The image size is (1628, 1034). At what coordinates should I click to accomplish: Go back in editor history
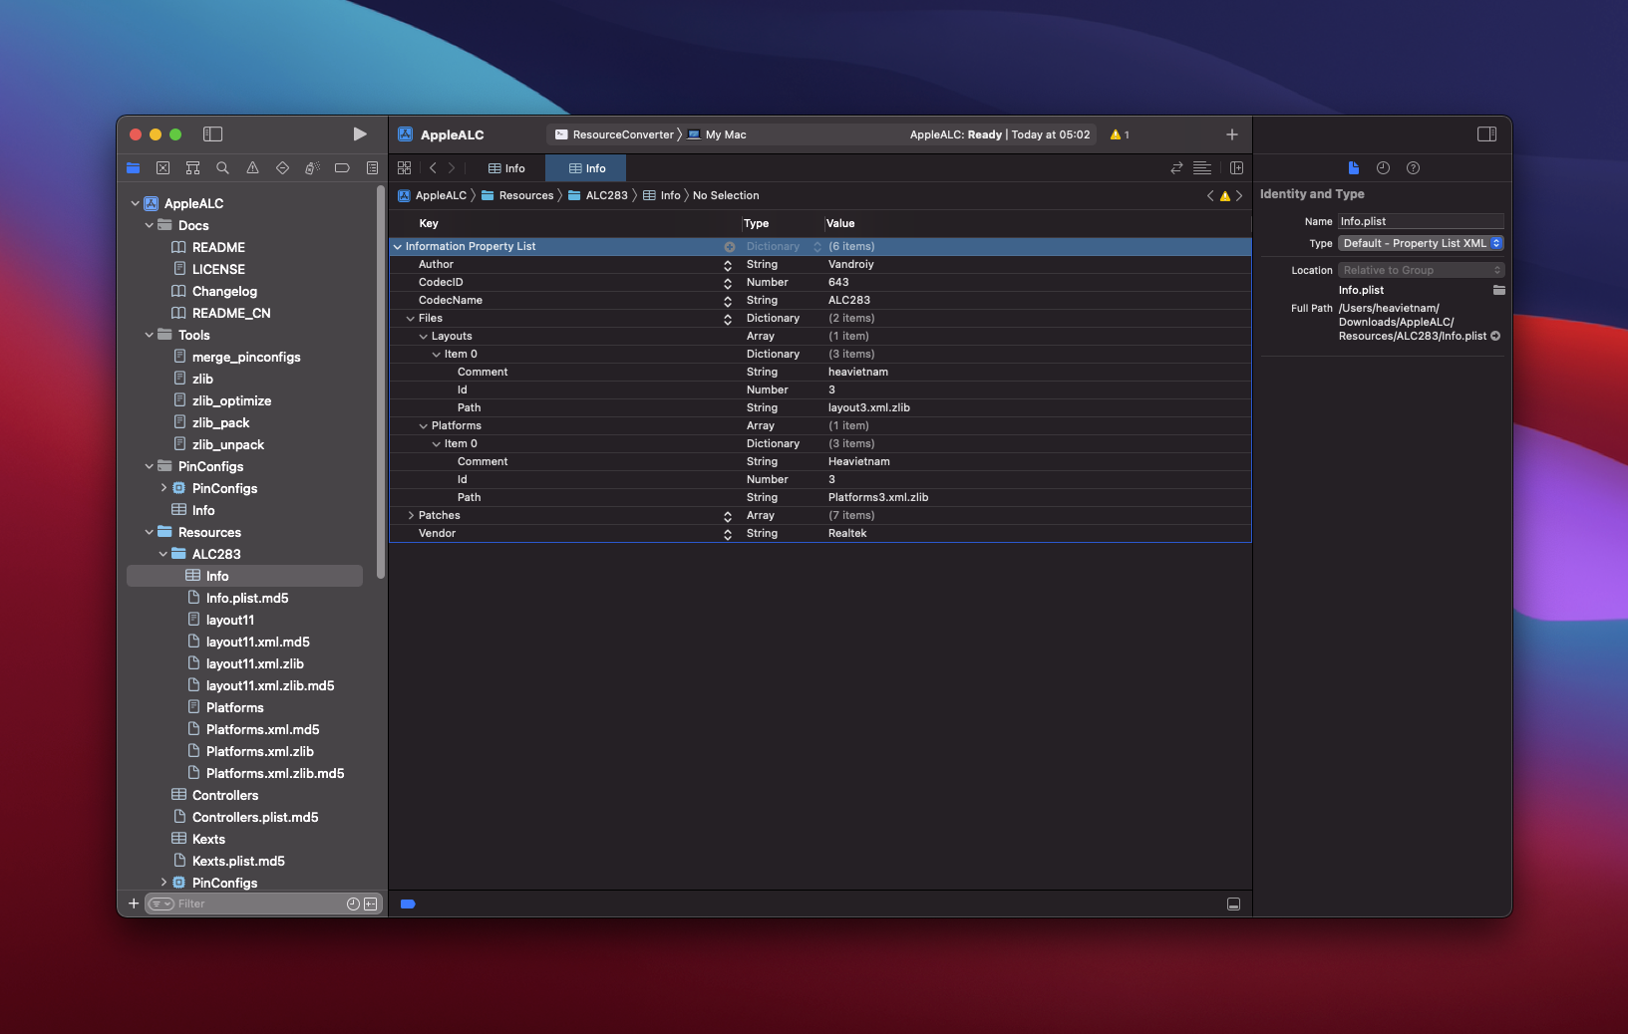pyautogui.click(x=433, y=168)
